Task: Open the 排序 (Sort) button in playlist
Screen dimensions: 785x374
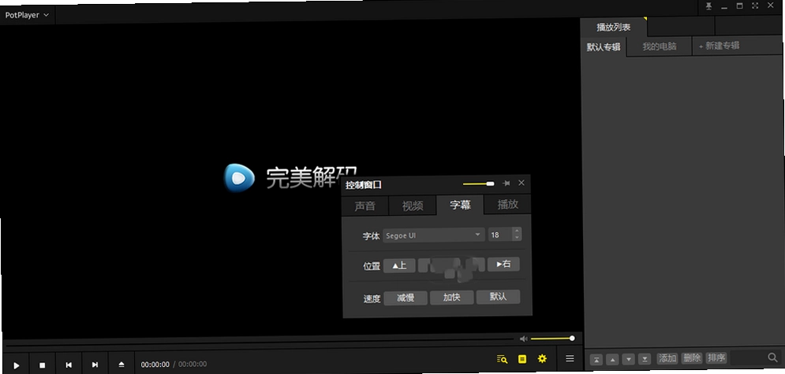Action: point(716,357)
